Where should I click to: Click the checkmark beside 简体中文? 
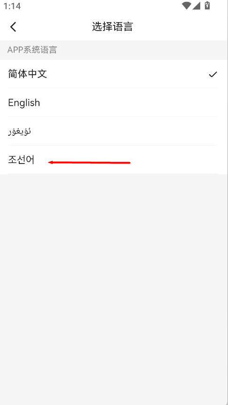pyautogui.click(x=213, y=74)
